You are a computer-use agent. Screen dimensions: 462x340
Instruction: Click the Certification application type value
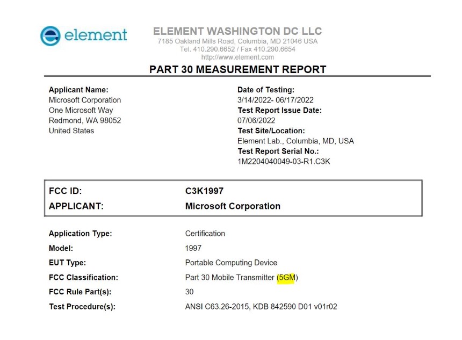point(205,234)
